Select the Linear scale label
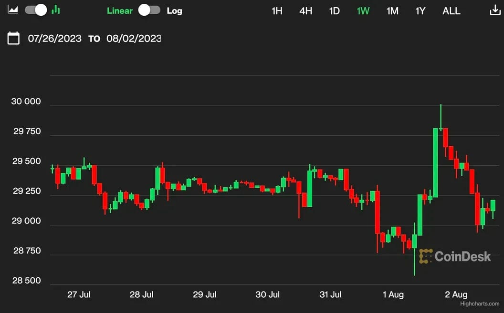The height and width of the screenshot is (313, 504). coord(120,10)
